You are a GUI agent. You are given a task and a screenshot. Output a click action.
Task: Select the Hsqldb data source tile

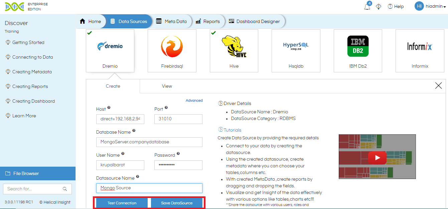click(x=296, y=51)
